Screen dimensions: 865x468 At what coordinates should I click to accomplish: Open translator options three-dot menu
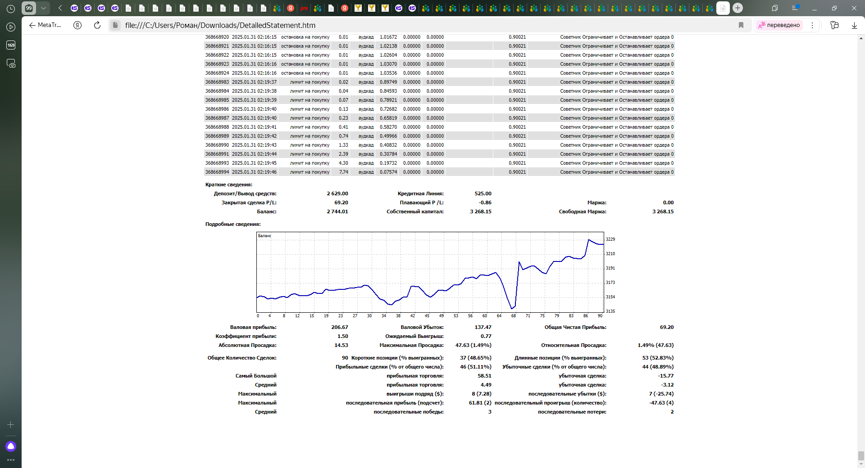click(812, 25)
